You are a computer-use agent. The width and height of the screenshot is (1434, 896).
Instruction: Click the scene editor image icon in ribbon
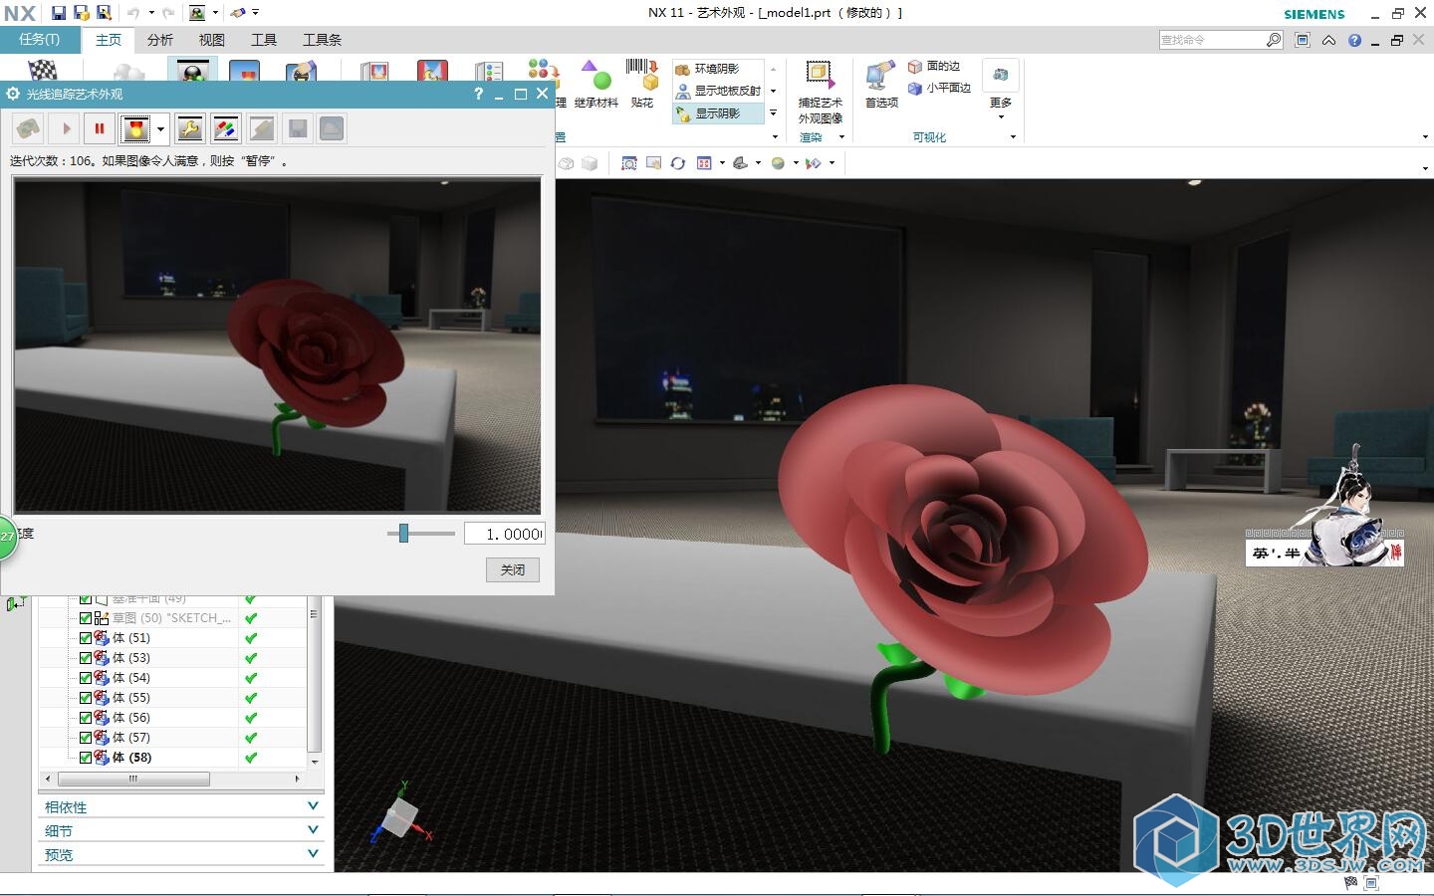tap(244, 71)
